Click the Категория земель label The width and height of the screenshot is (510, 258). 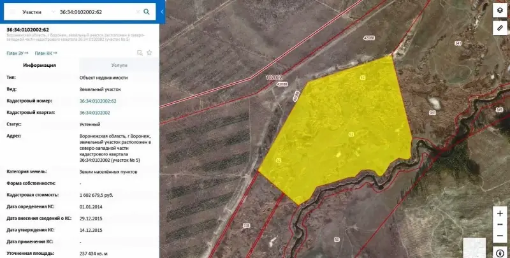point(27,171)
